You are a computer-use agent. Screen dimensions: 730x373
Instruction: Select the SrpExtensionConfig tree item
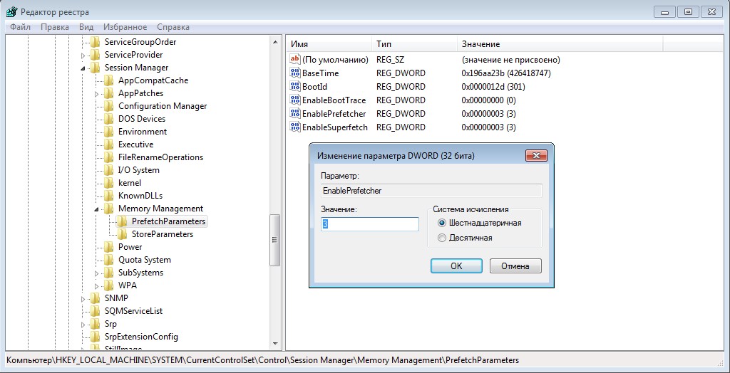141,336
